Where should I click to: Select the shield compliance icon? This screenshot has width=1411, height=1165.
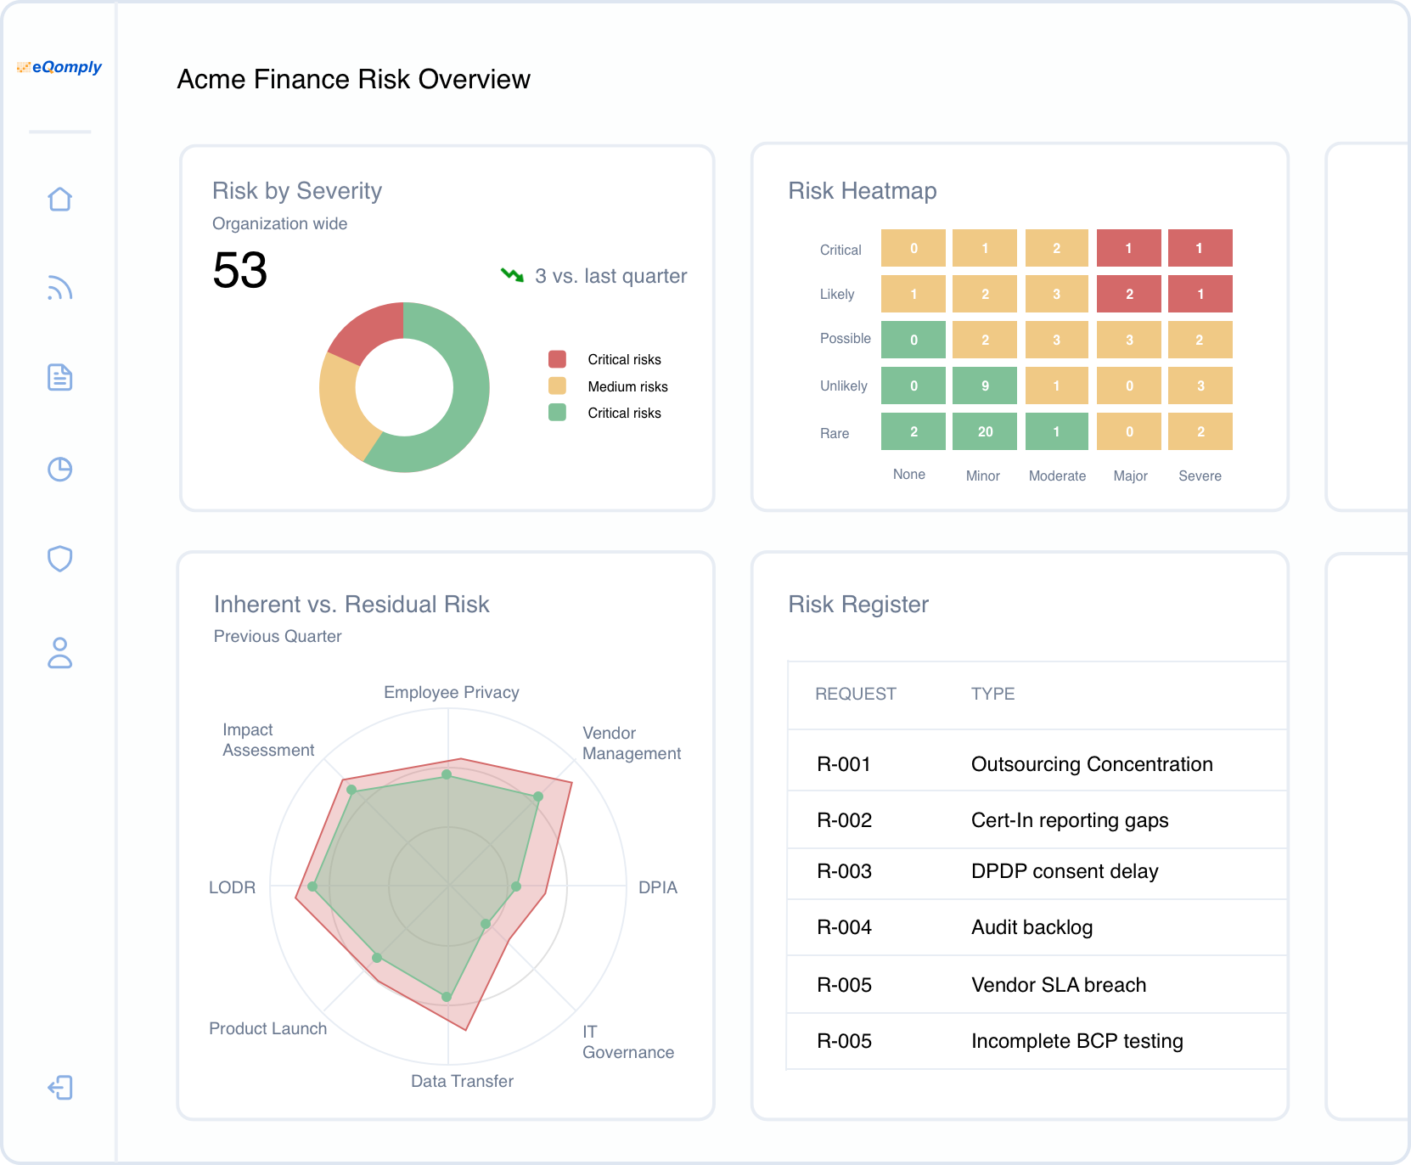pos(60,559)
